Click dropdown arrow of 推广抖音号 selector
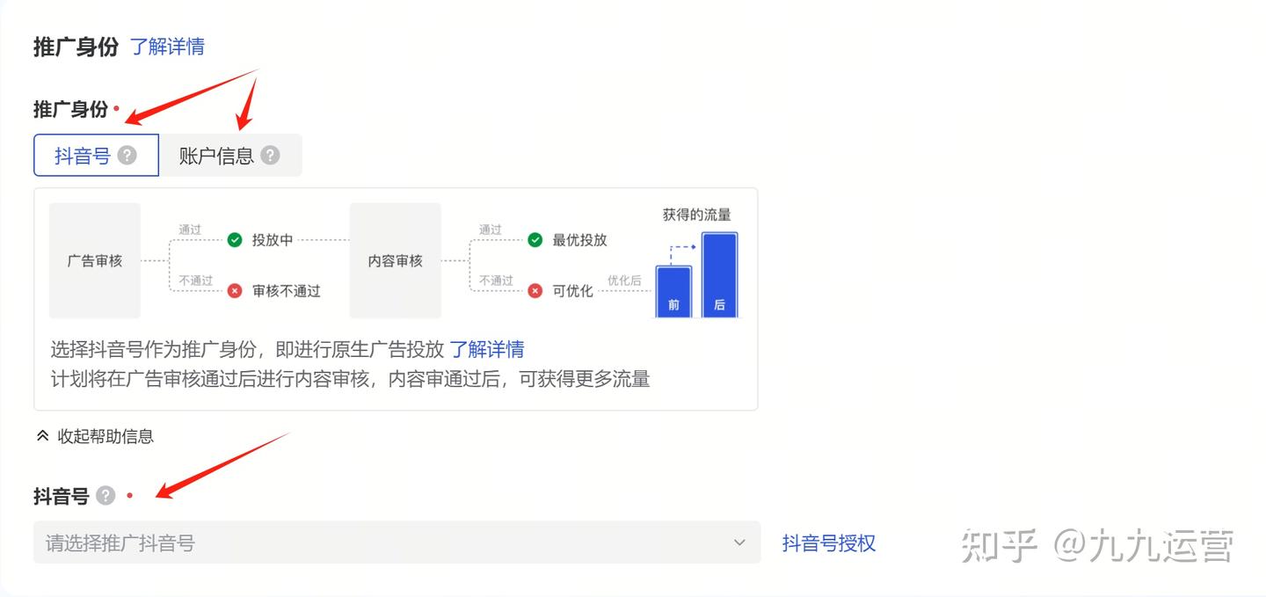This screenshot has width=1266, height=597. tap(739, 543)
